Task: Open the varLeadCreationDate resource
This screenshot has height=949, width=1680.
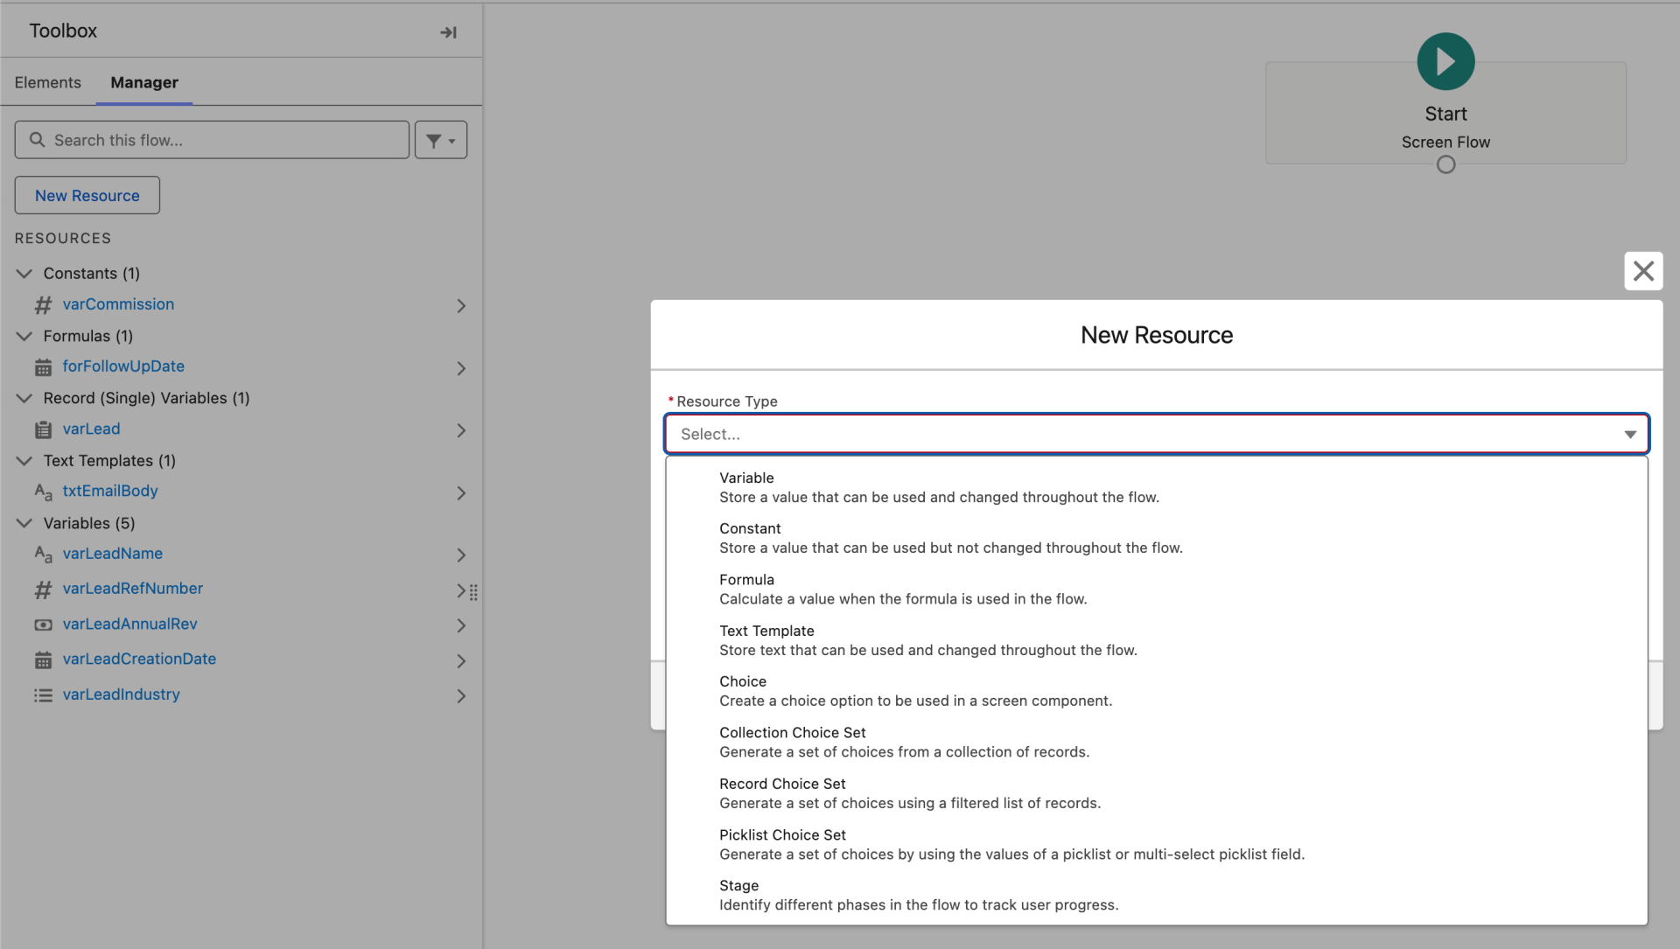Action: tap(139, 659)
